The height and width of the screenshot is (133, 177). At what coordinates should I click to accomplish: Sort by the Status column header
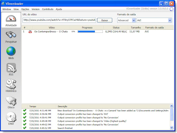coord(116,28)
